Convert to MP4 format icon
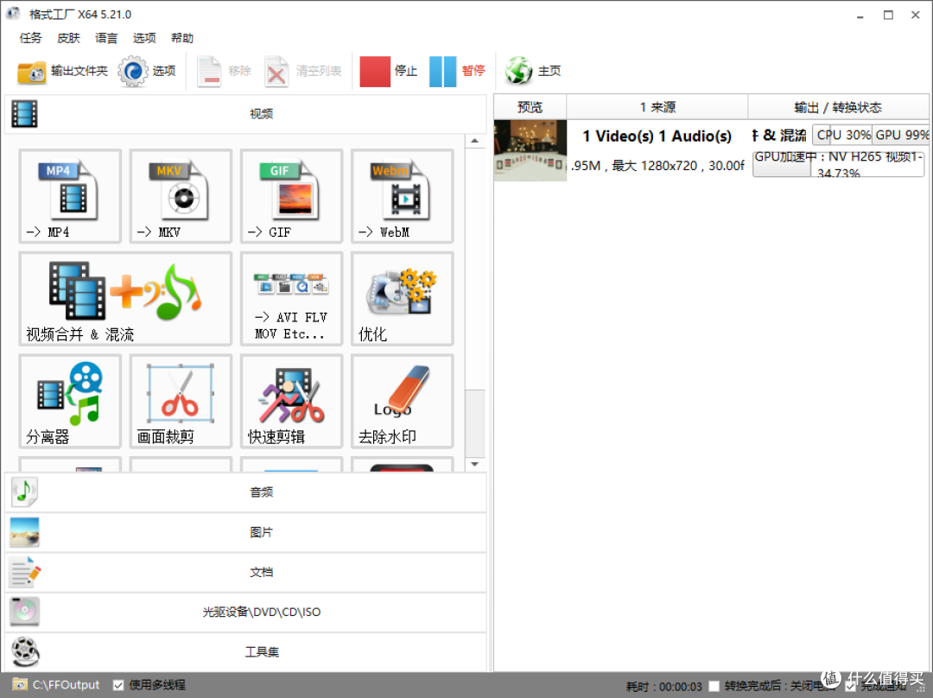Screen dimensions: 933x698 [70, 196]
